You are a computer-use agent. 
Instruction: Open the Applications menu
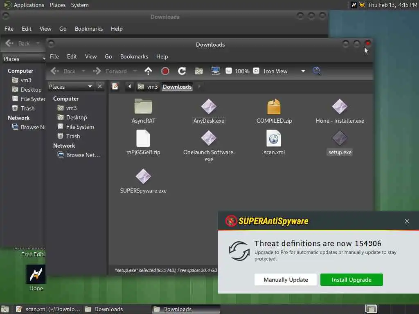pyautogui.click(x=25, y=5)
